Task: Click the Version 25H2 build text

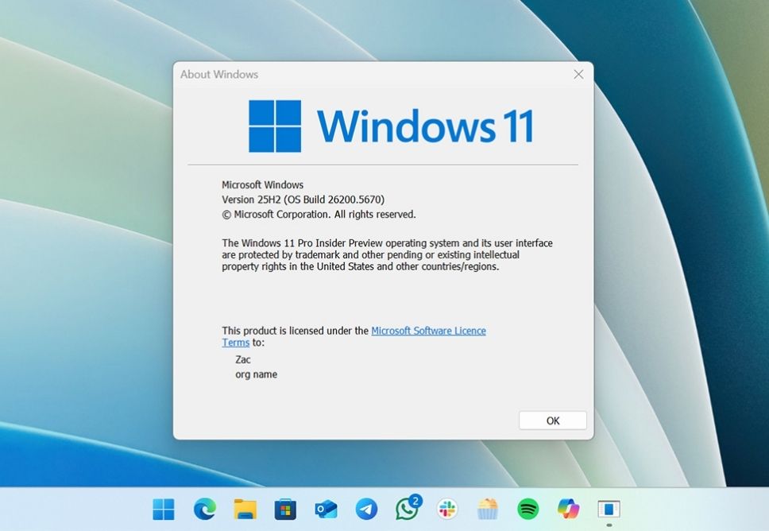Action: 303,200
